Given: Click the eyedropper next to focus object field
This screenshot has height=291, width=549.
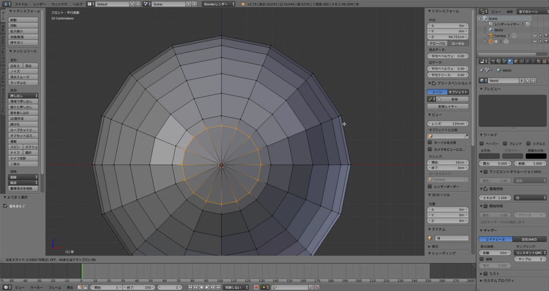Looking at the screenshot, I should coord(466,136).
